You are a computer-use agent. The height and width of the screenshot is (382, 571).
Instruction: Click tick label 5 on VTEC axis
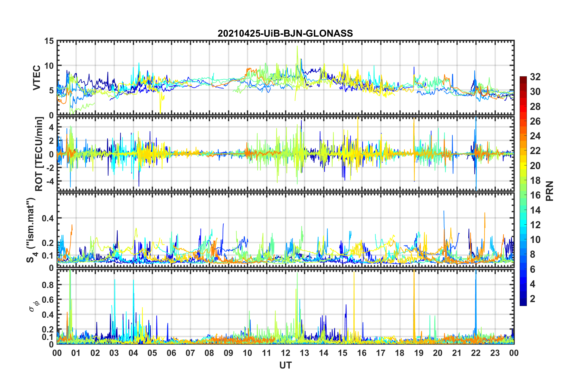pyautogui.click(x=52, y=91)
